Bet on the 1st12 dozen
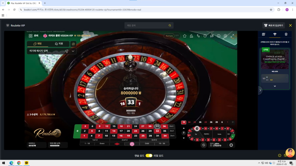 [95, 140]
